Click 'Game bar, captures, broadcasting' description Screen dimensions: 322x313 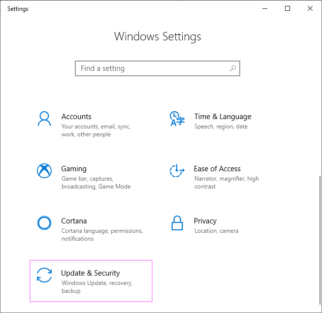click(96, 183)
